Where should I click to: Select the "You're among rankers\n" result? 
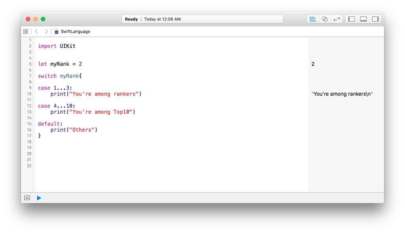pos(342,94)
